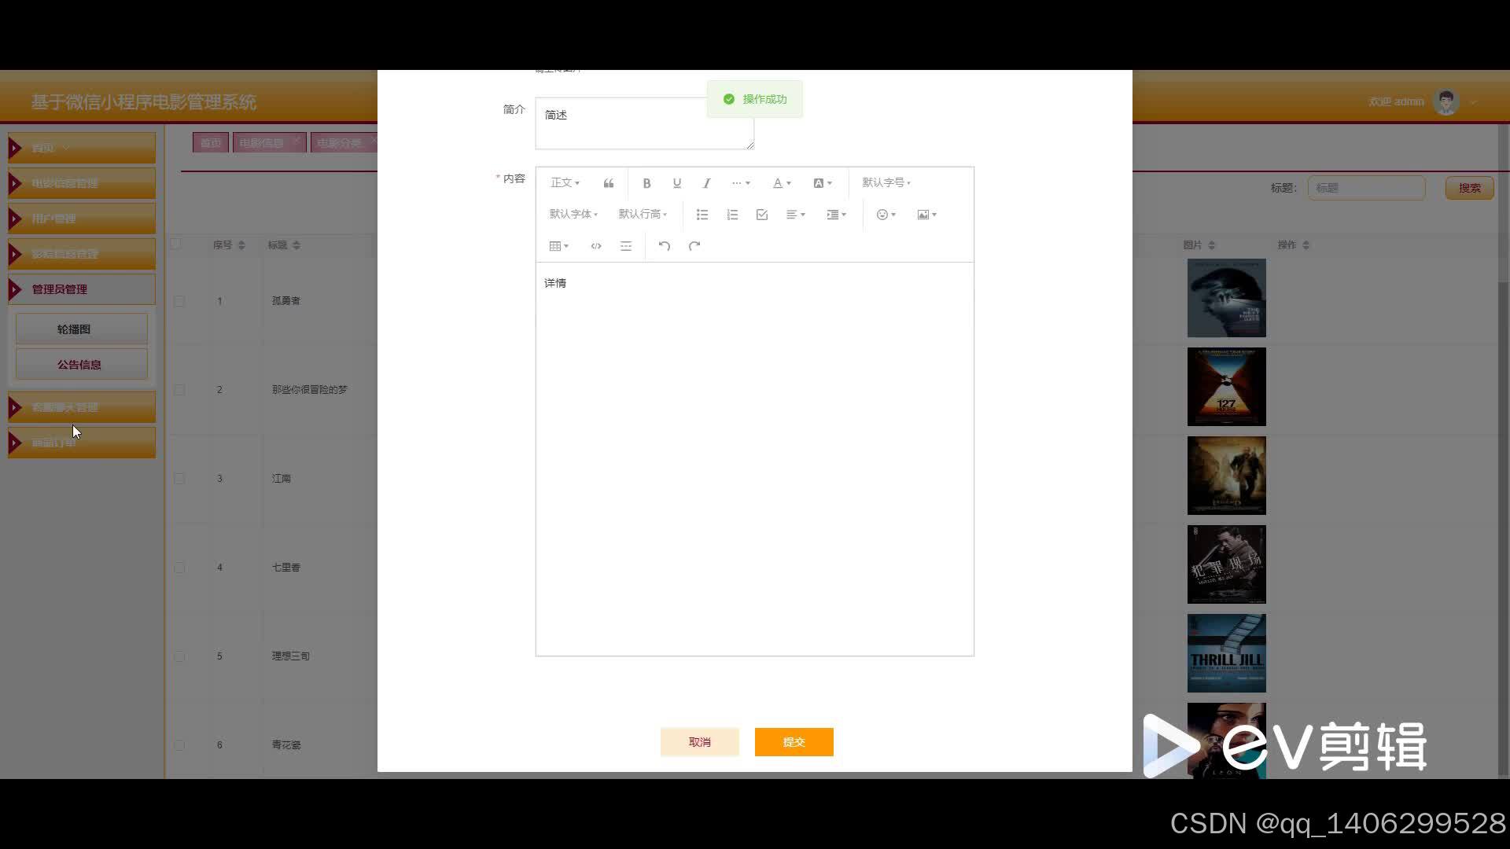
Task: Apply underline formatting in editor
Action: click(676, 183)
